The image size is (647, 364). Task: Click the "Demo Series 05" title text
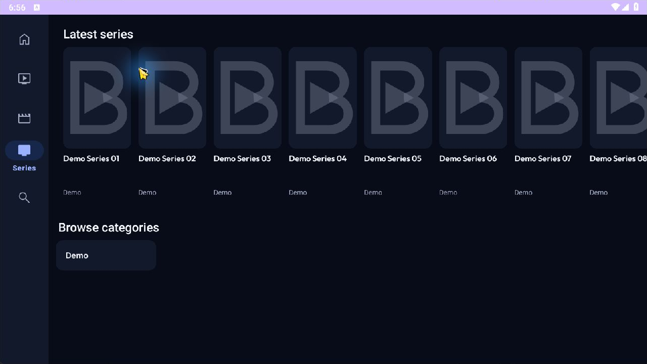point(393,159)
